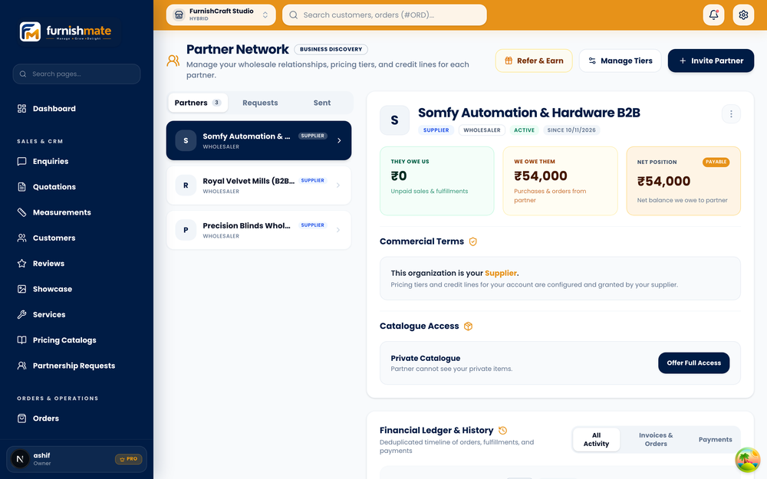Click the Partnership Requests icon
Screen dimensions: 767x479
[21, 366]
